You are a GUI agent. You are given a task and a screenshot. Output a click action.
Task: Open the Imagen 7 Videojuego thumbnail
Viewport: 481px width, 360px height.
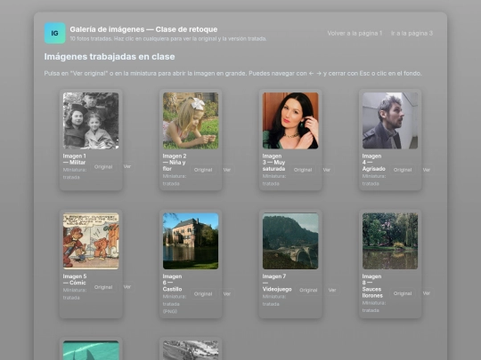pyautogui.click(x=290, y=241)
